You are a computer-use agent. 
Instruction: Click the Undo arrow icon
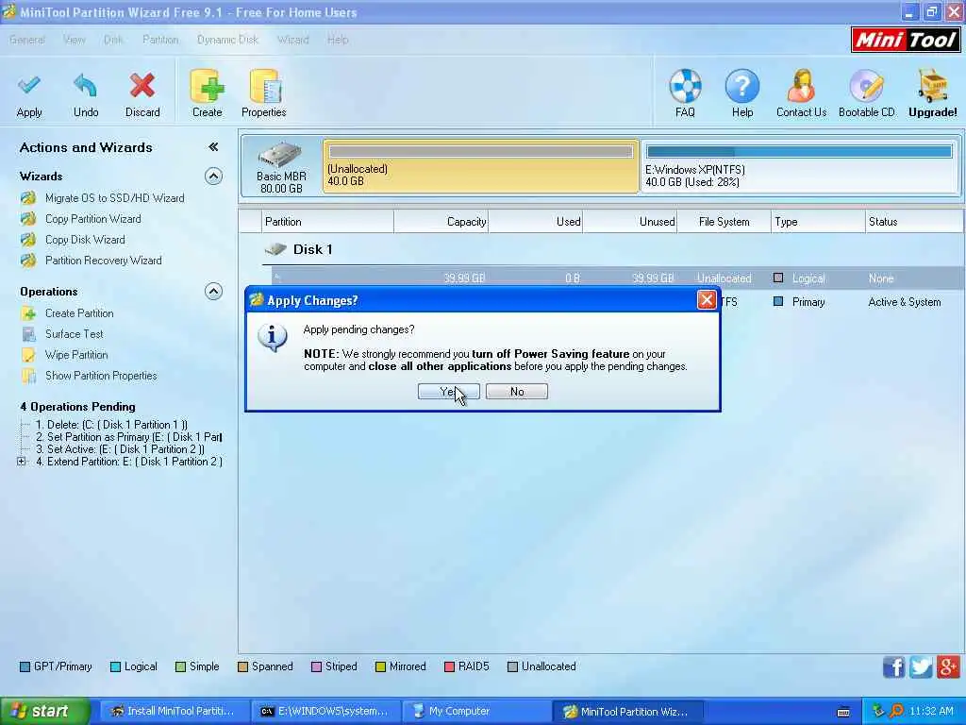click(x=85, y=86)
